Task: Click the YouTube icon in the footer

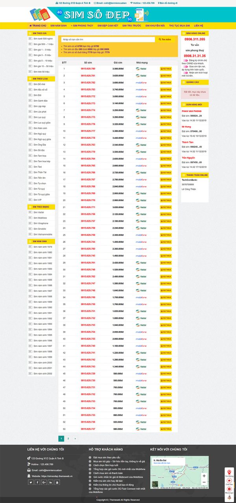Action: tap(57, 483)
